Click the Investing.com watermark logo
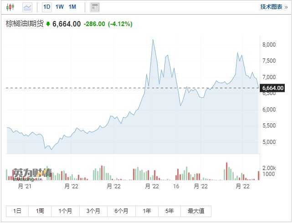The height and width of the screenshot is (223, 293). point(32,173)
